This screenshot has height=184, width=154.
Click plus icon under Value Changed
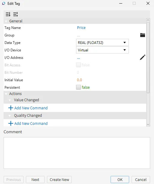(x=11, y=108)
